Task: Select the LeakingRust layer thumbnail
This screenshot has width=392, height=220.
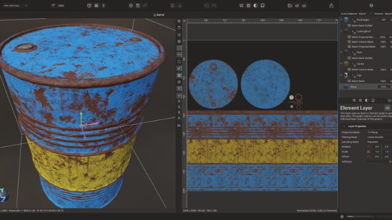Action: (x=346, y=31)
